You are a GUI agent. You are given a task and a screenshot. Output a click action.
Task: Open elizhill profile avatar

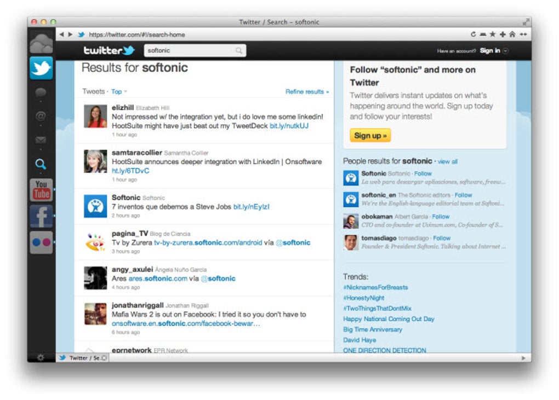click(x=95, y=116)
